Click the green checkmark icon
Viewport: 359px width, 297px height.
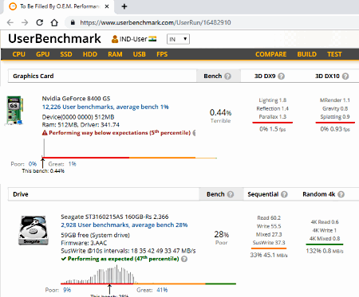[x=64, y=259]
